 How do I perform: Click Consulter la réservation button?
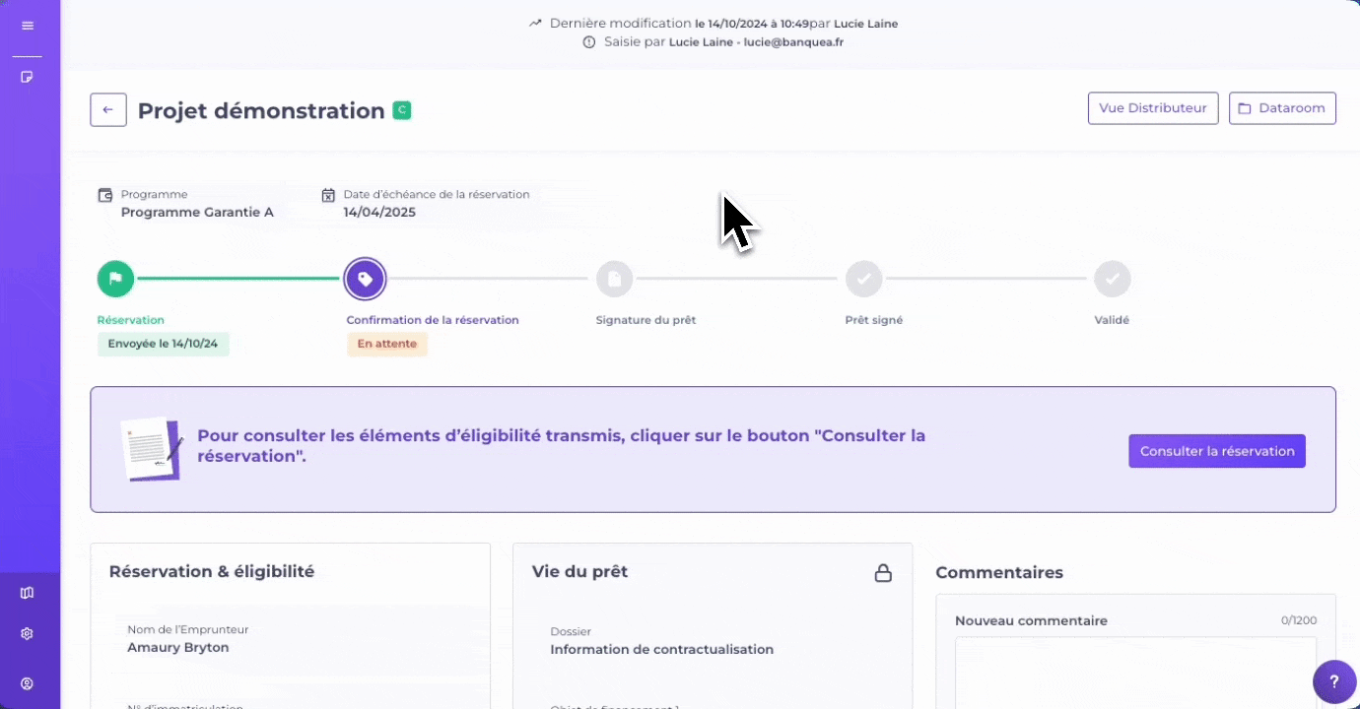[x=1217, y=451]
